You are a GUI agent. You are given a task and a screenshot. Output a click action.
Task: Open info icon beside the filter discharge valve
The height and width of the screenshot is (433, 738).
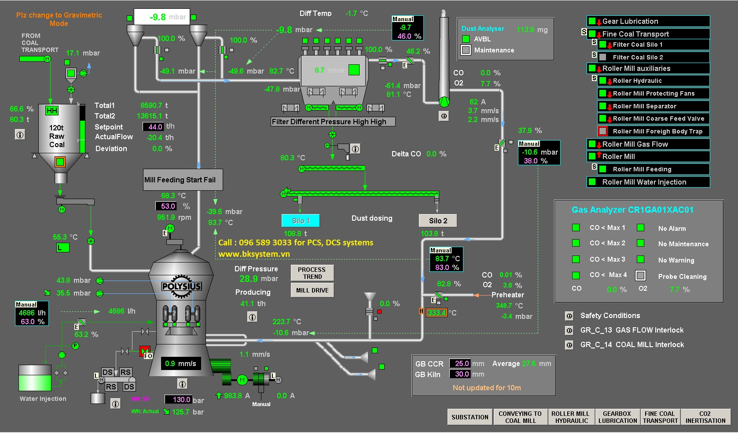355,149
